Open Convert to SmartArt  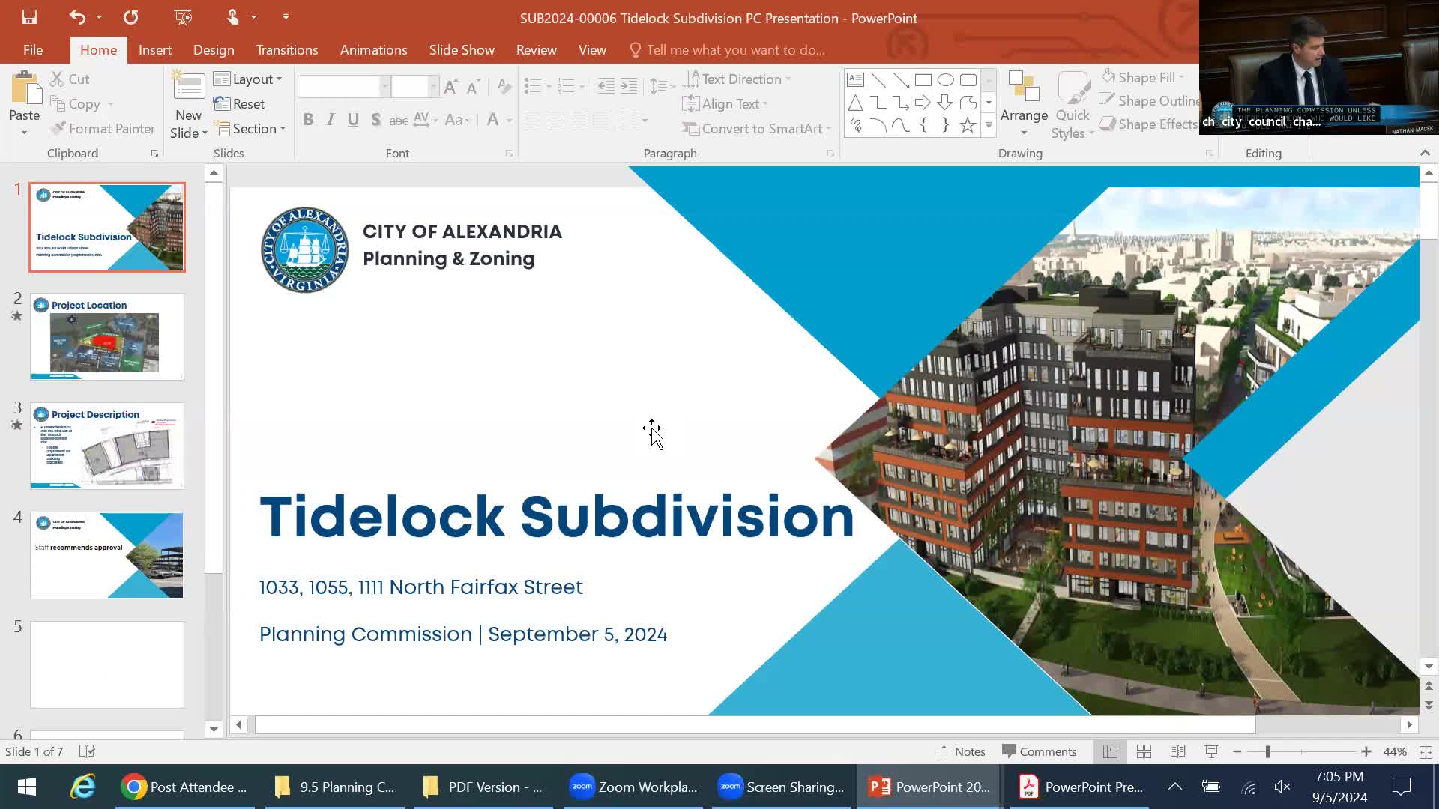[756, 128]
